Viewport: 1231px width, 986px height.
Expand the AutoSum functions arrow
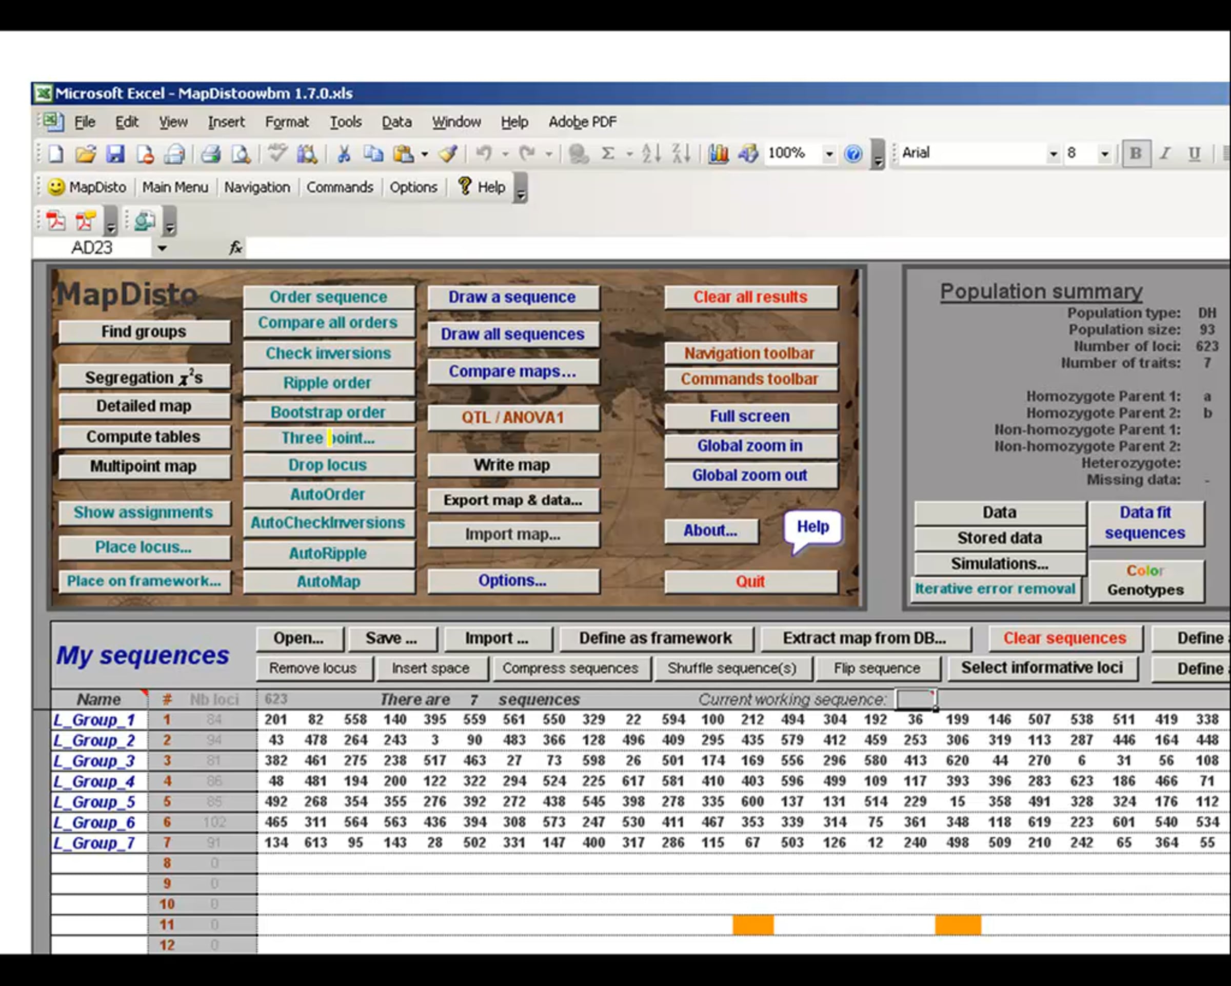pos(629,154)
